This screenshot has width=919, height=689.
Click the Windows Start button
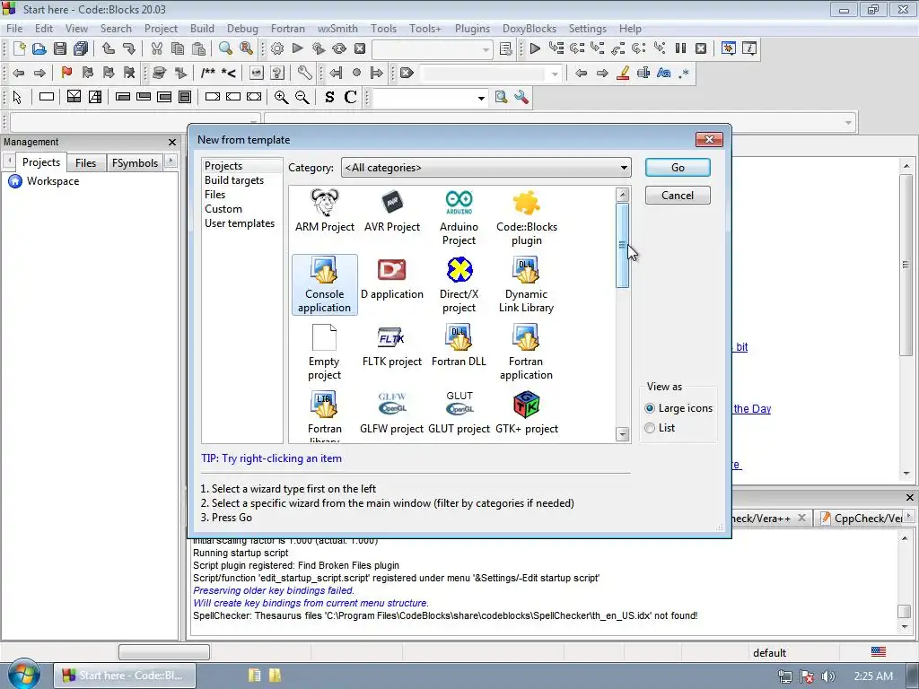click(22, 675)
